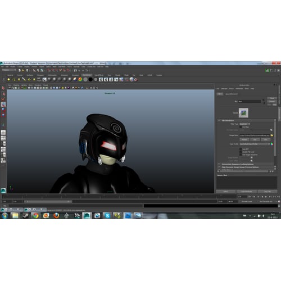
Task: Click the Copy Tab button
Action: (x=268, y=192)
